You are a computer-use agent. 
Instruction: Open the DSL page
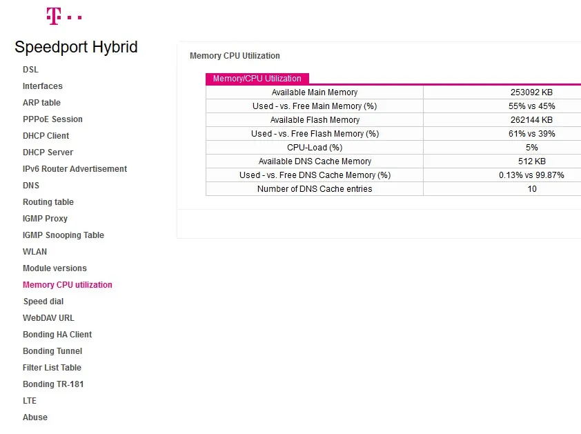(x=30, y=70)
